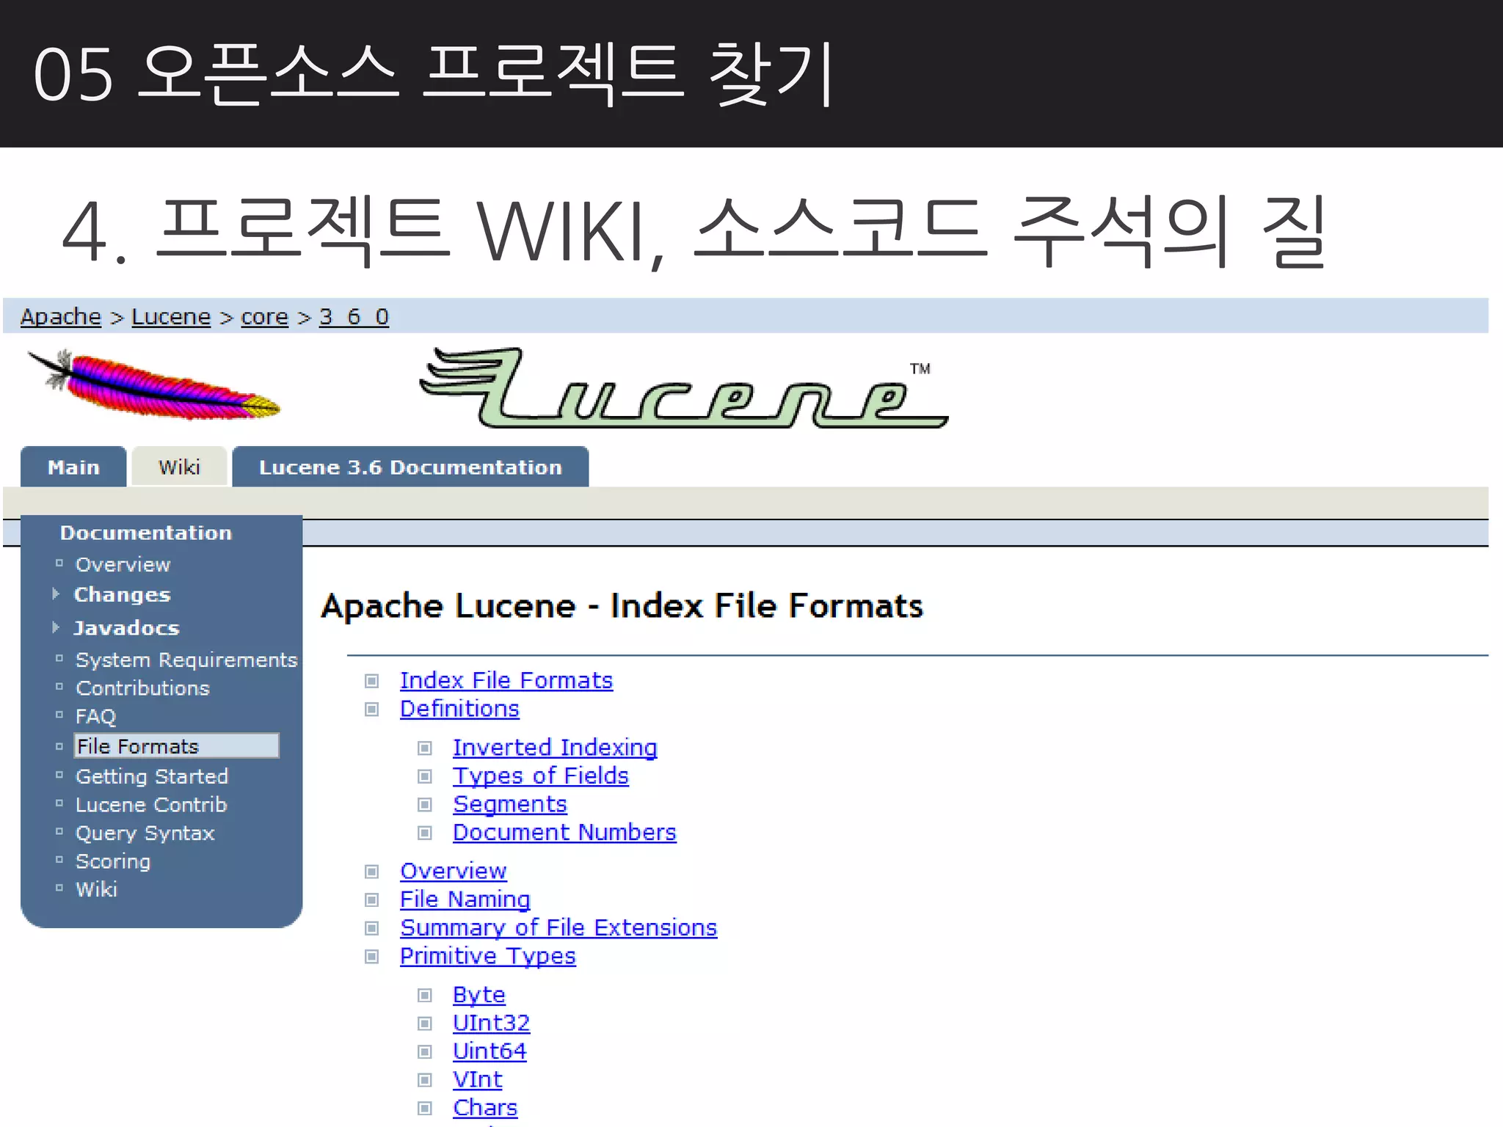
Task: Open Lucene Contrib in the sidebar
Action: 151,805
